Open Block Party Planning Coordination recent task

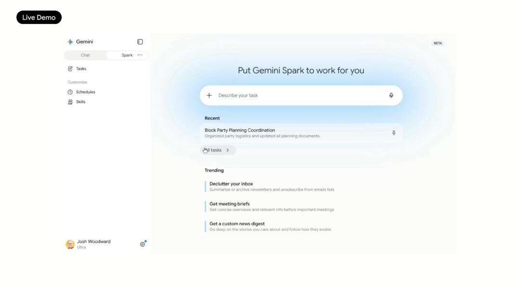coord(301,133)
